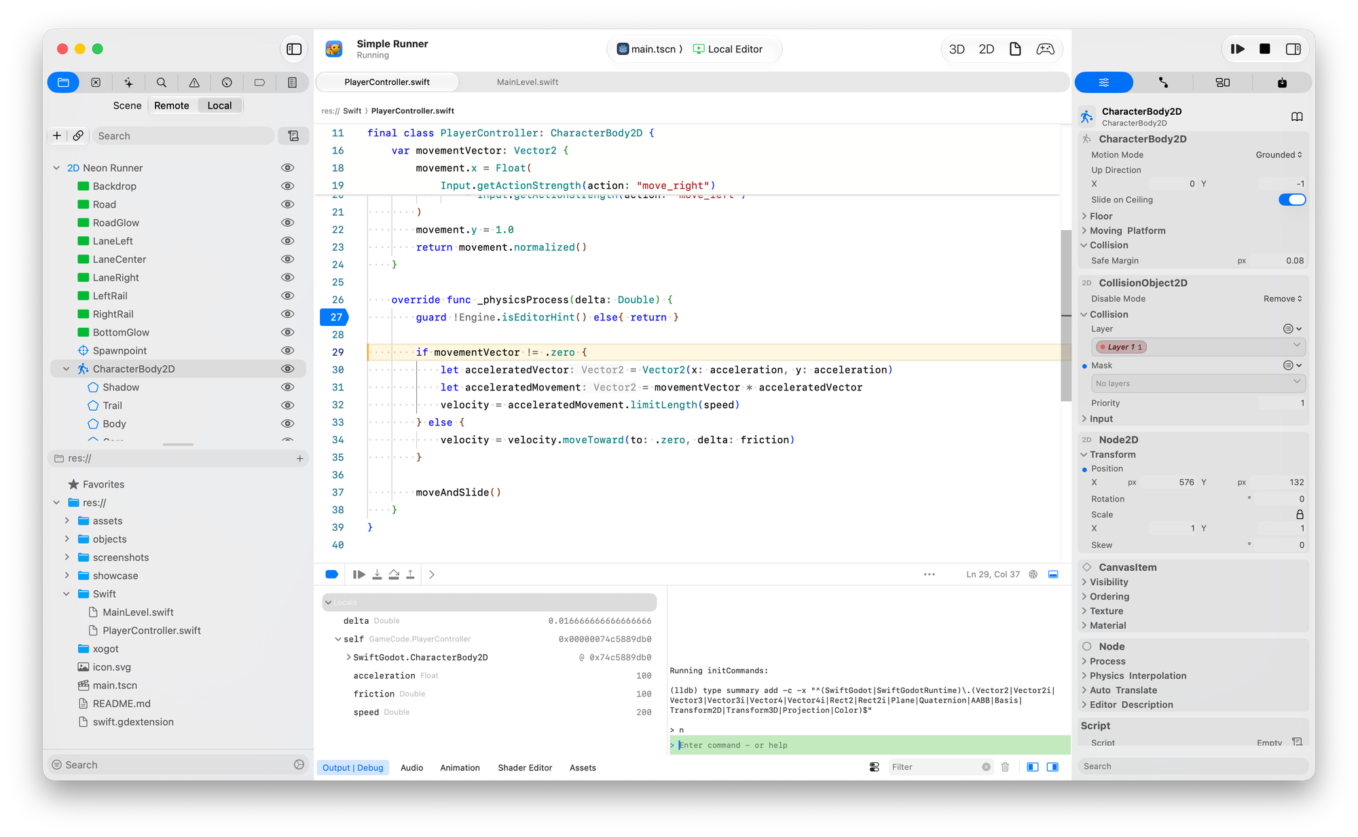Hide the Shadow node
Image resolution: width=1358 pixels, height=837 pixels.
288,387
